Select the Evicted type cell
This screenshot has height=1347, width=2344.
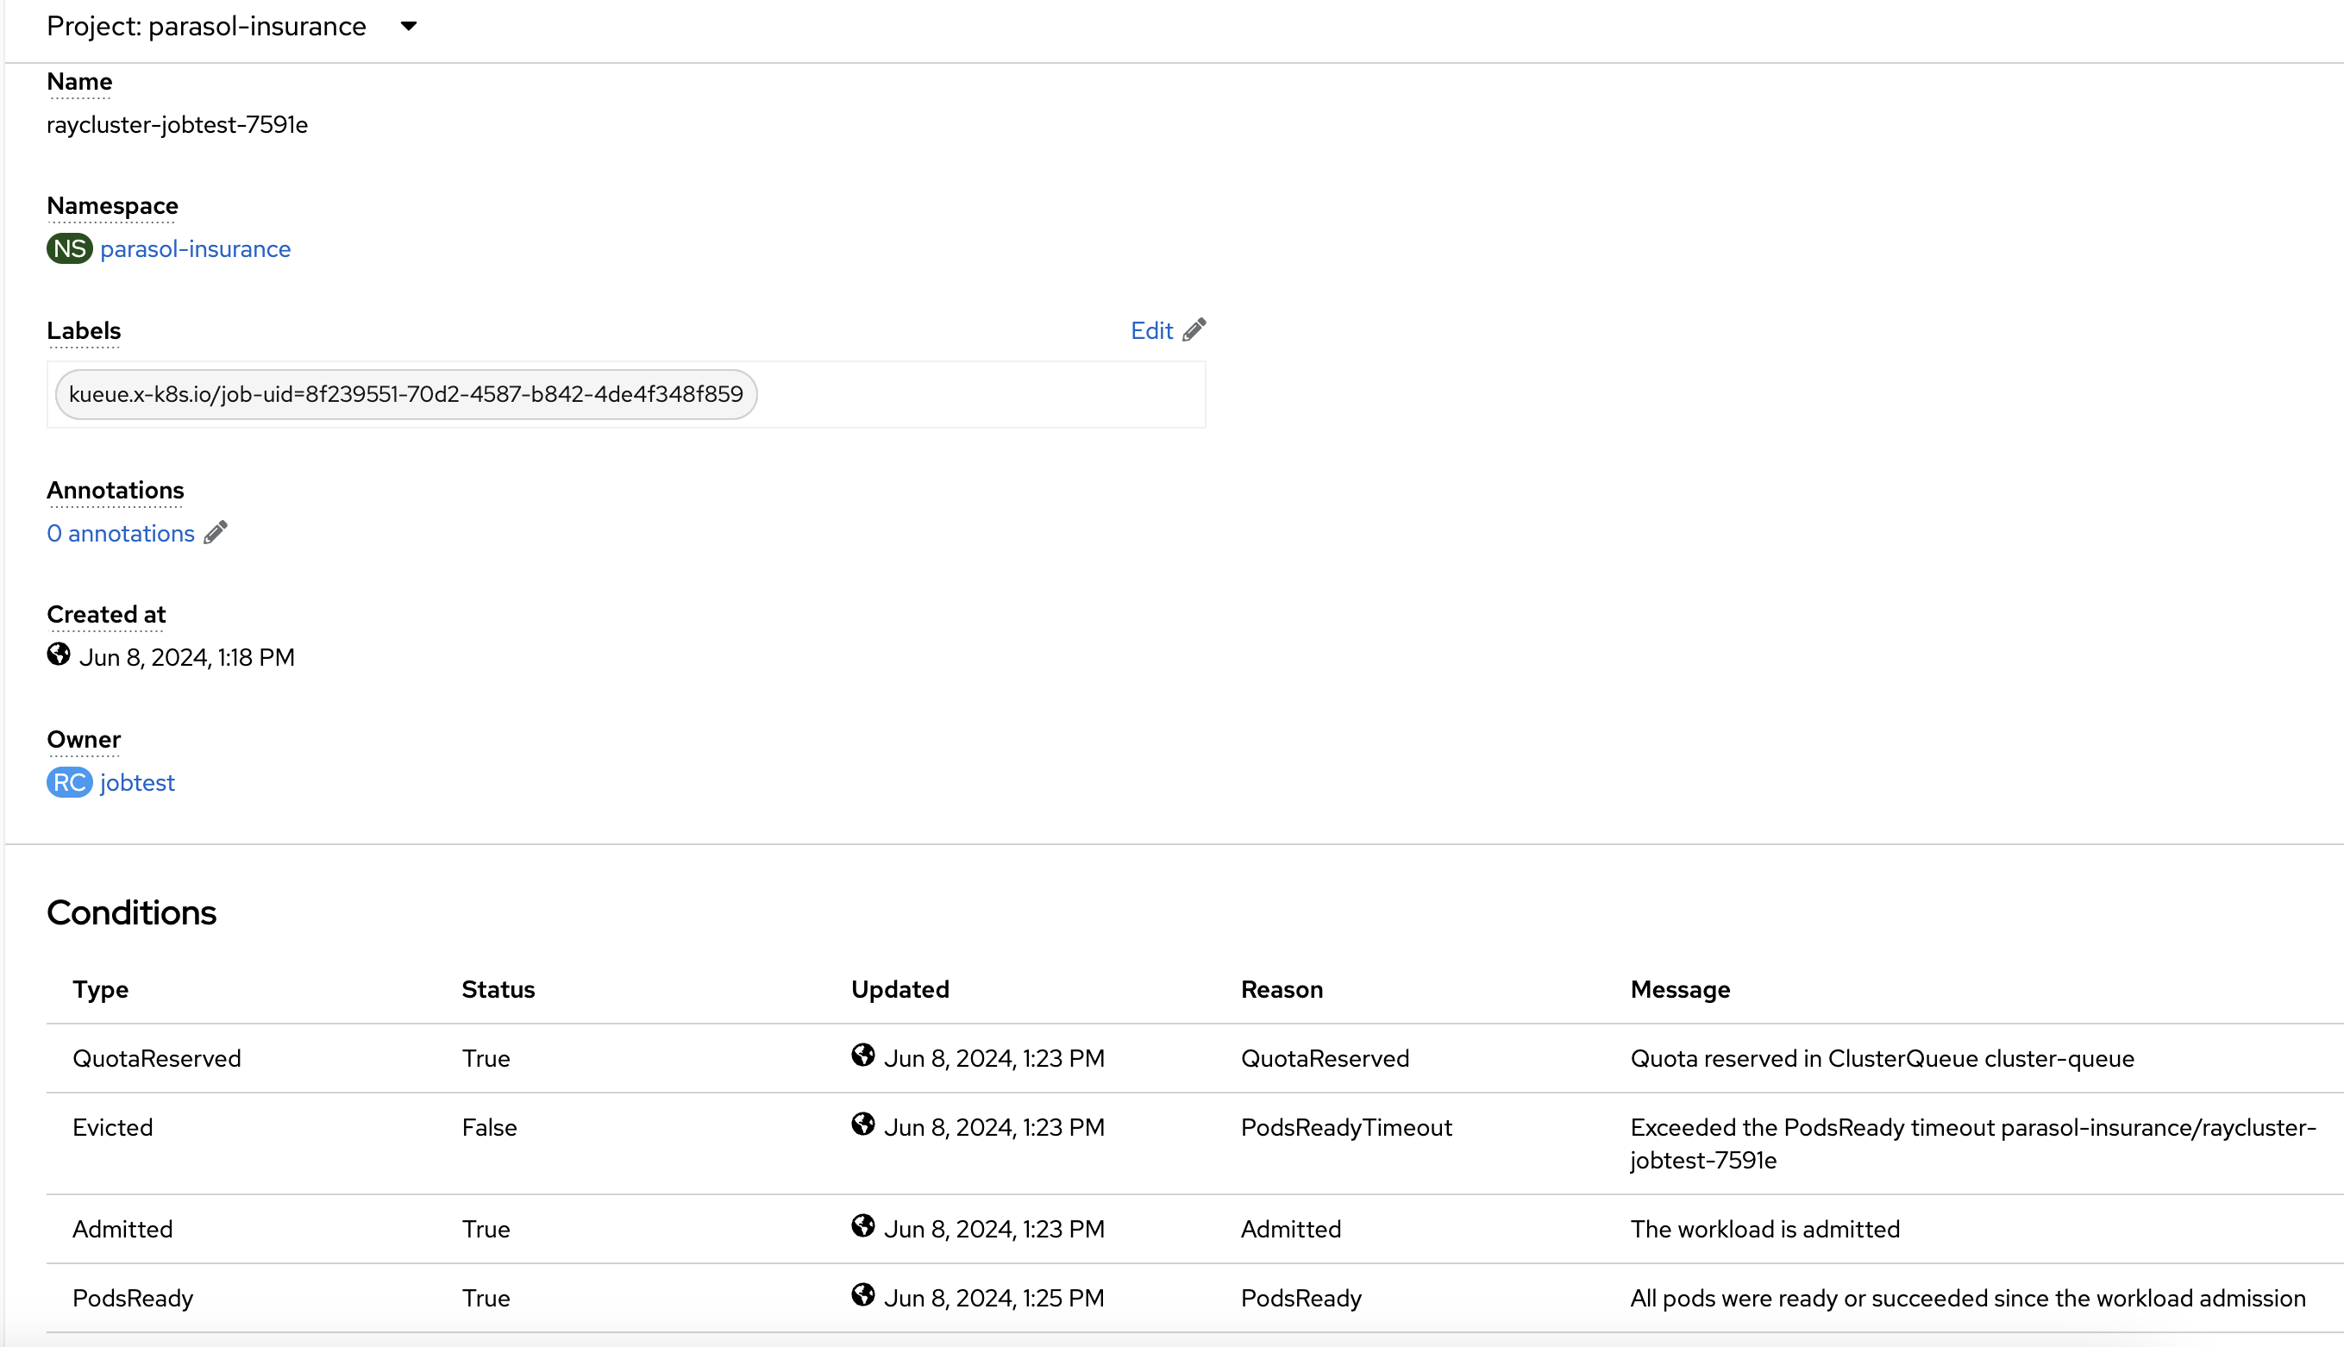pos(113,1127)
